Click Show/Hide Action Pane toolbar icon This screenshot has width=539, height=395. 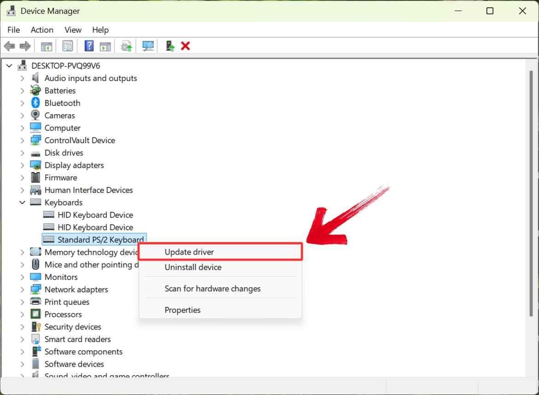tap(105, 46)
